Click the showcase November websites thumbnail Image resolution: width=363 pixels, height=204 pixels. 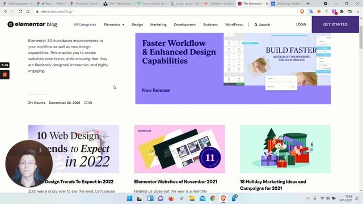click(x=179, y=149)
